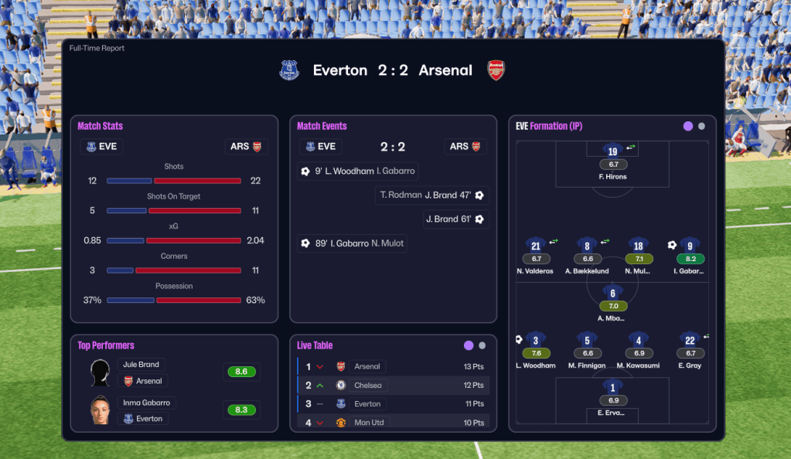Click the Everton crest in the header
This screenshot has height=459, width=791.
(x=289, y=70)
